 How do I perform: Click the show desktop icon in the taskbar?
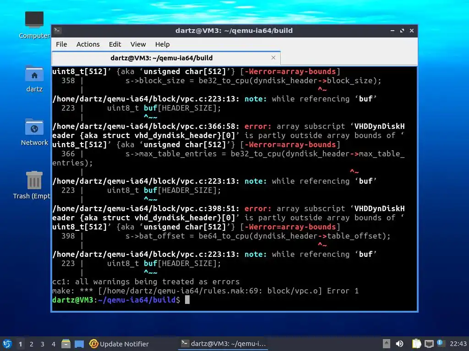[79, 344]
